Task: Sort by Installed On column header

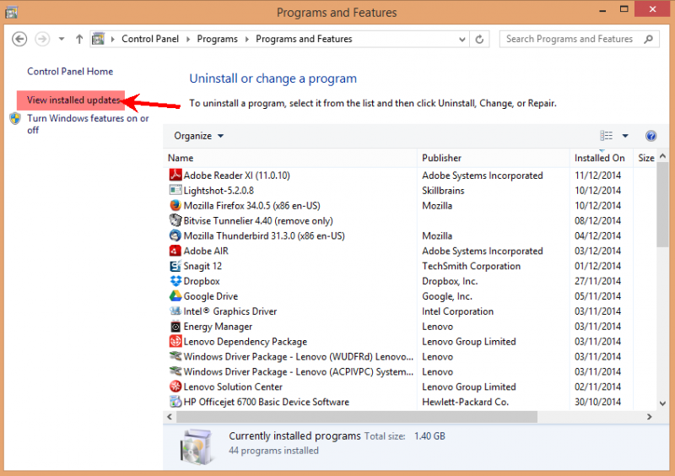Action: (x=602, y=158)
